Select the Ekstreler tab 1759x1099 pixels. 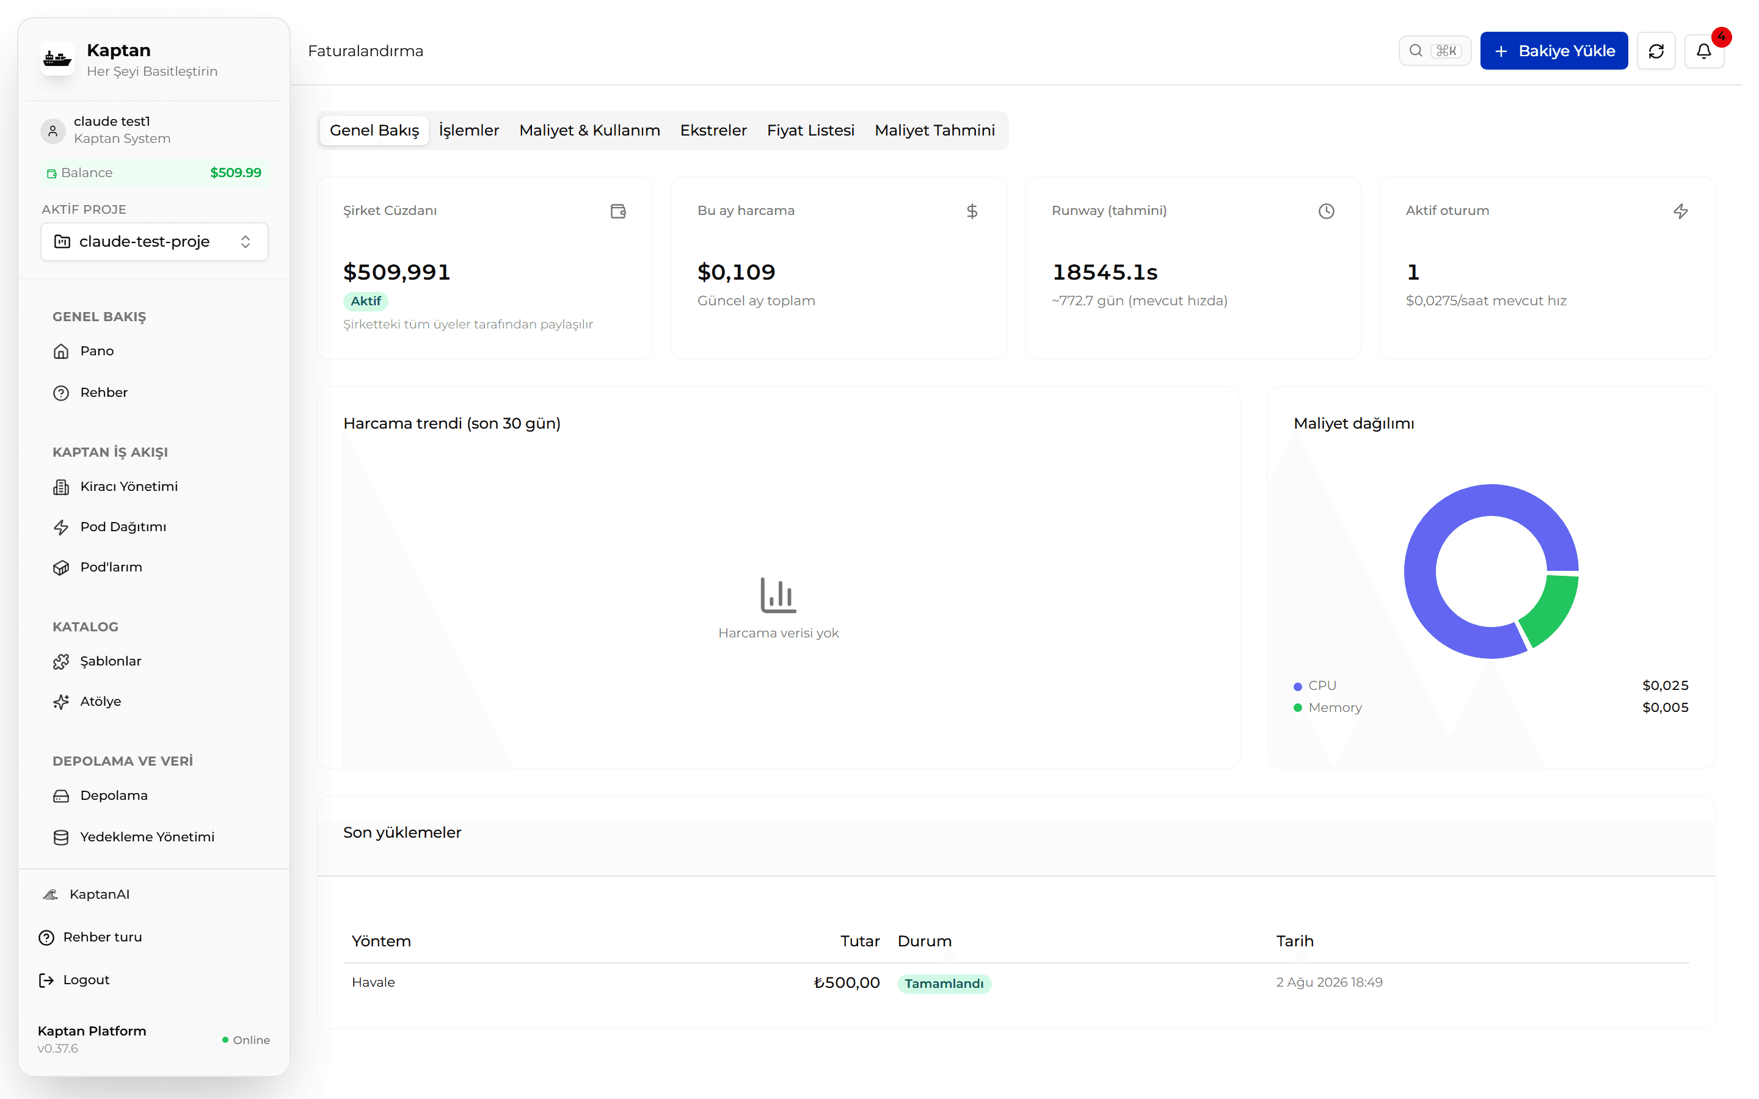pos(713,130)
